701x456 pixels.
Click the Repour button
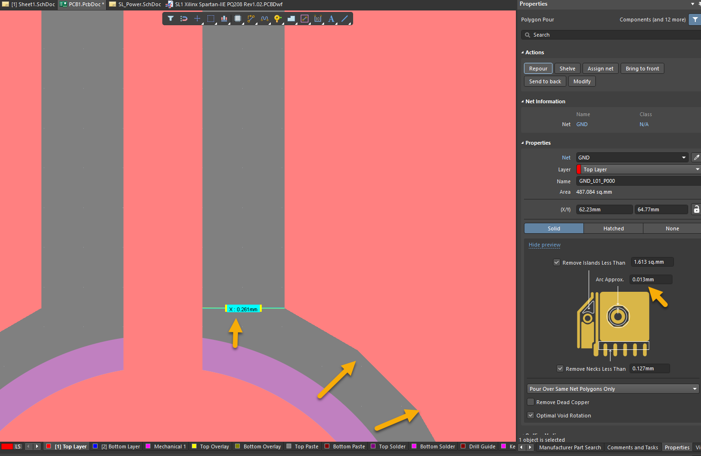pyautogui.click(x=538, y=69)
